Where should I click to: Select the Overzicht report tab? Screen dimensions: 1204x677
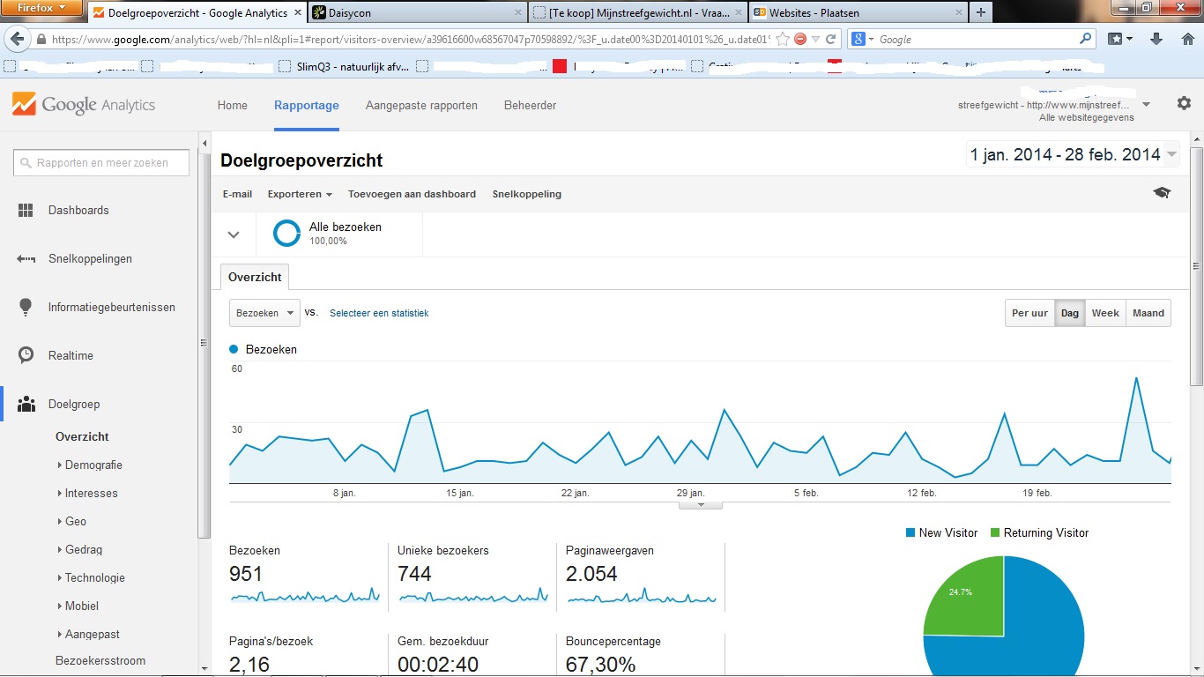tap(255, 277)
